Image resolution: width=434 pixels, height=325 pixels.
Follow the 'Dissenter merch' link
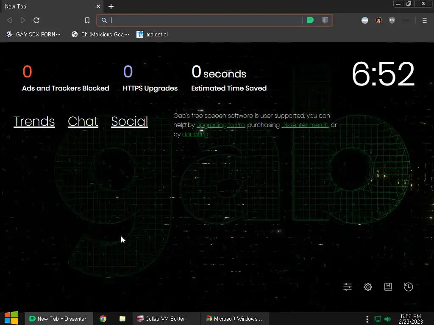pyautogui.click(x=305, y=125)
